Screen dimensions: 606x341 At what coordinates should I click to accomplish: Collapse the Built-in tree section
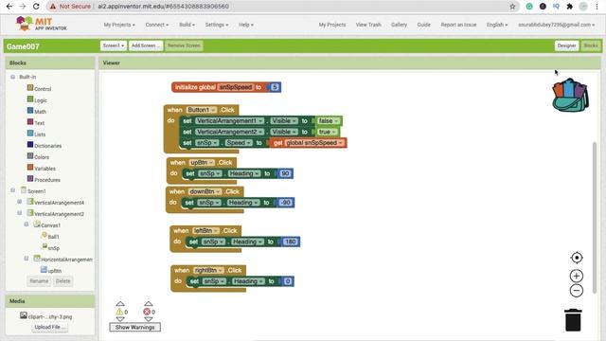(12, 77)
